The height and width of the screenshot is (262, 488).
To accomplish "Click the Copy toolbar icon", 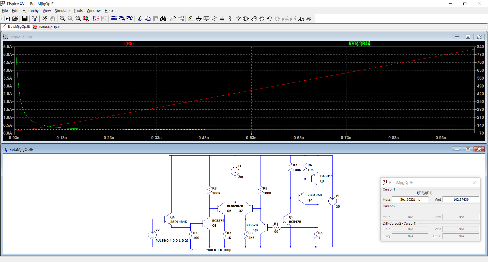I will click(x=147, y=19).
